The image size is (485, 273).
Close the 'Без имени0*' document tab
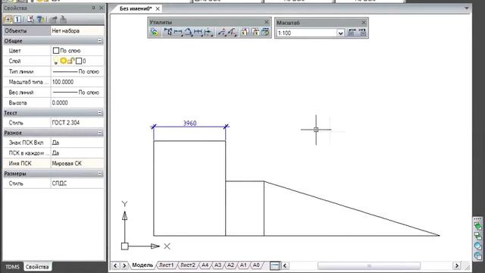(158, 8)
